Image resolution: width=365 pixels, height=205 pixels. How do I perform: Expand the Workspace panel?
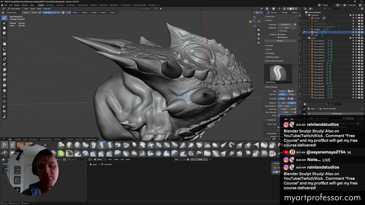(x=270, y=53)
